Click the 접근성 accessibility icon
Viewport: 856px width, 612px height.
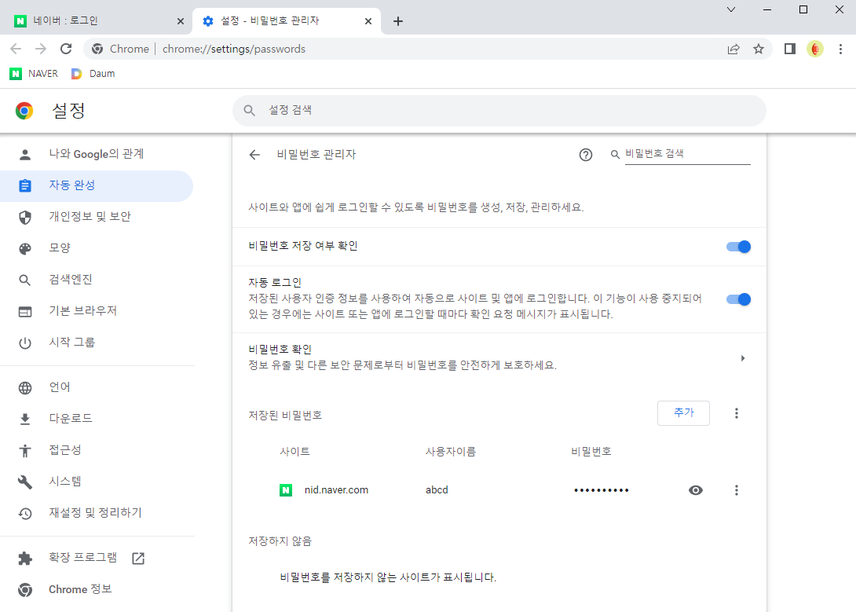tap(25, 450)
